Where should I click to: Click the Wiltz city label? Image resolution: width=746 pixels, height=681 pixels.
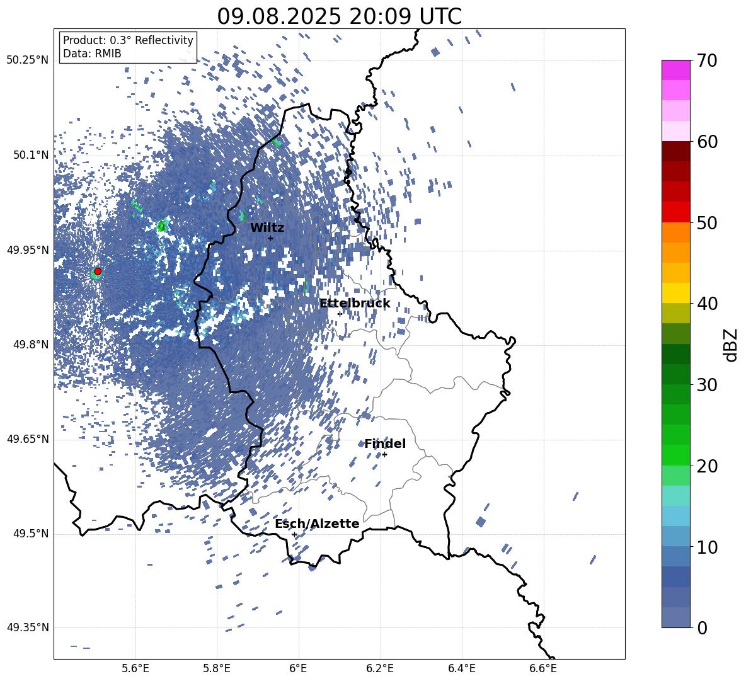[267, 228]
